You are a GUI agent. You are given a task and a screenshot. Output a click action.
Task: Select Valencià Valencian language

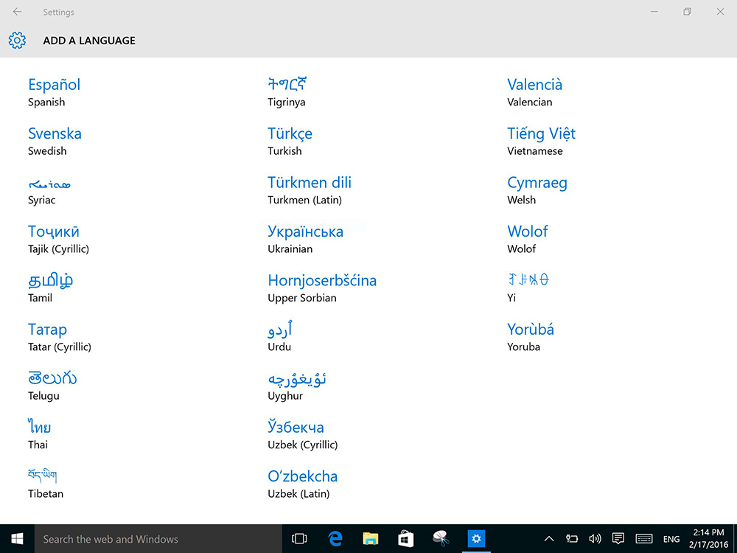(535, 92)
